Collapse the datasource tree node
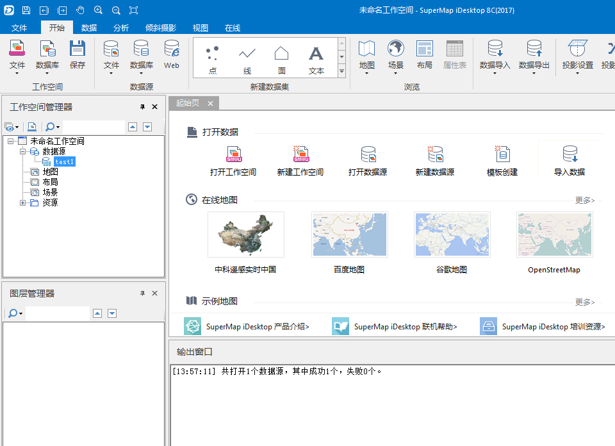 23,151
